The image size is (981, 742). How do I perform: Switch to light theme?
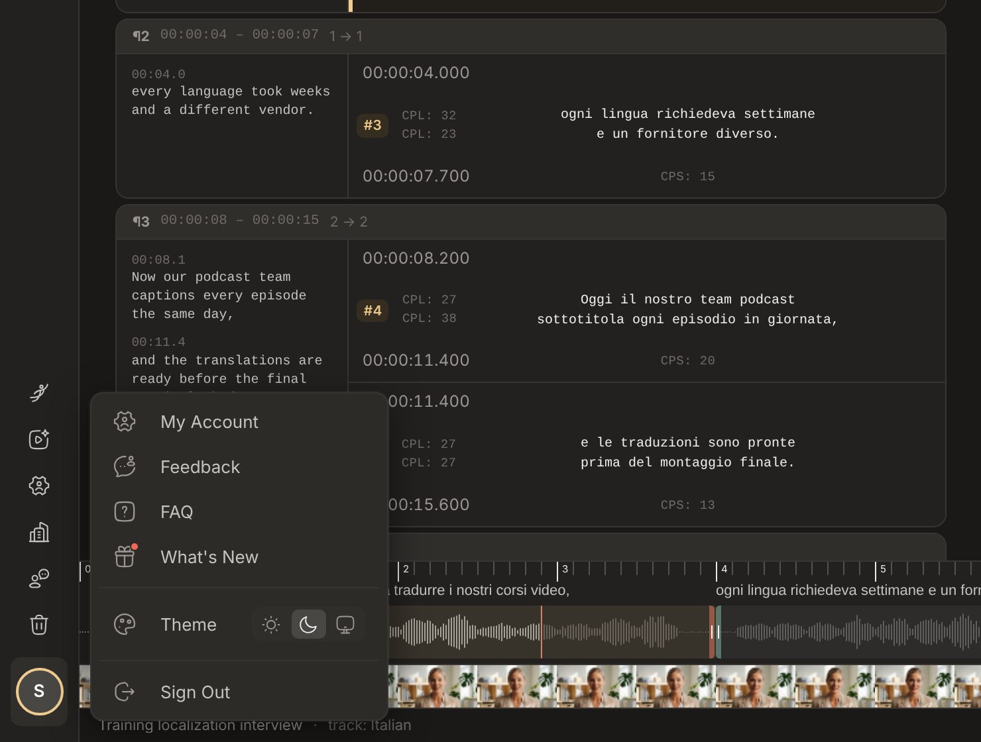click(271, 624)
